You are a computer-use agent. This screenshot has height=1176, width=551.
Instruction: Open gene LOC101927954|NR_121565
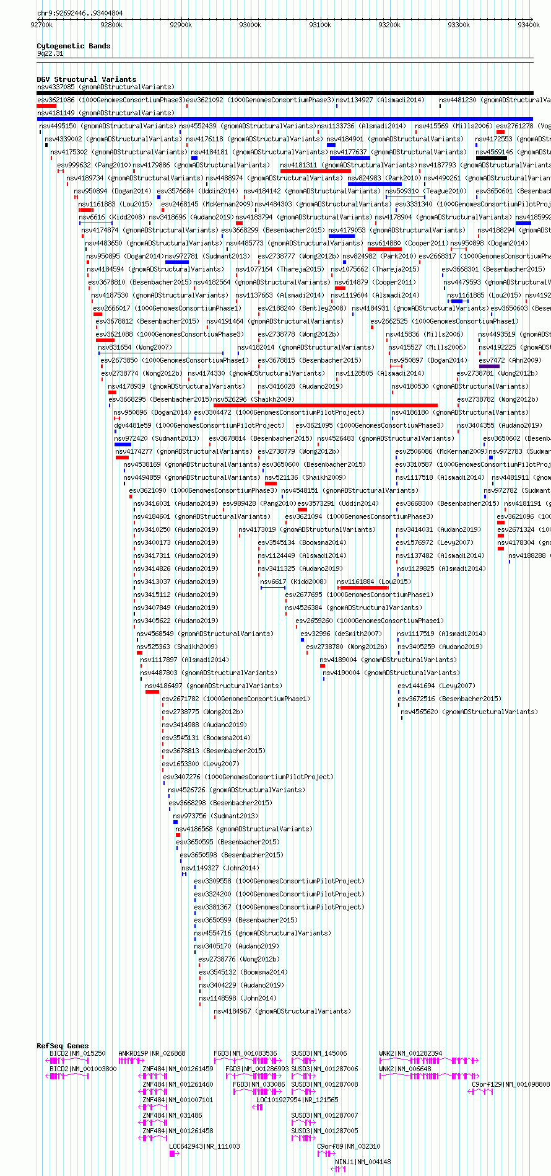[x=297, y=1100]
